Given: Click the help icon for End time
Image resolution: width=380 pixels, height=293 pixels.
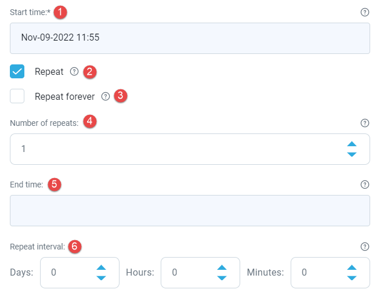Looking at the screenshot, I should (364, 185).
